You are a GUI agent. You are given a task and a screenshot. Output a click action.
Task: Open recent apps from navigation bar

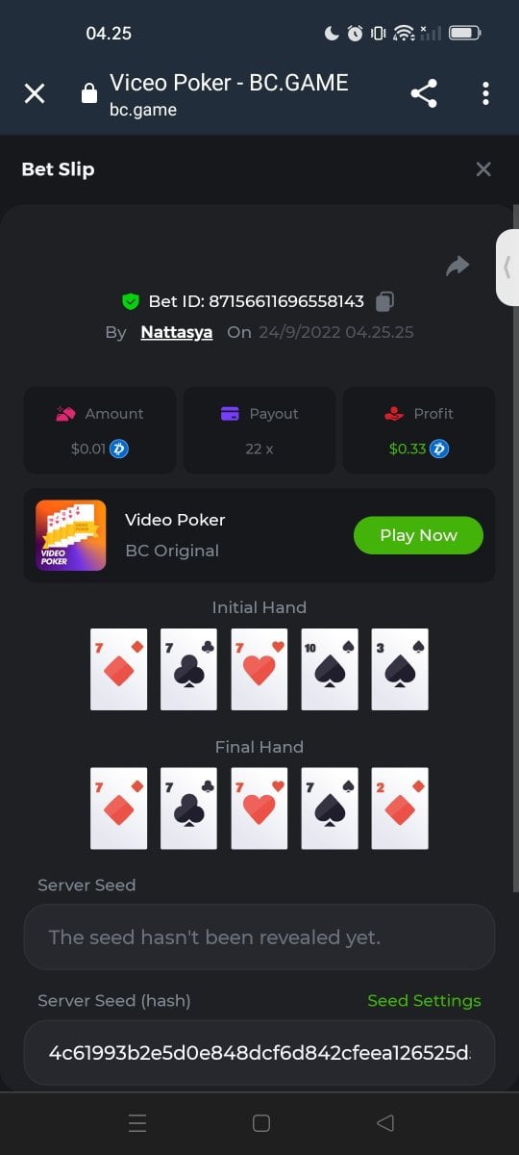click(x=137, y=1123)
